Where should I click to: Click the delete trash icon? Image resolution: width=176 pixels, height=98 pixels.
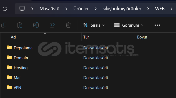click(68, 25)
